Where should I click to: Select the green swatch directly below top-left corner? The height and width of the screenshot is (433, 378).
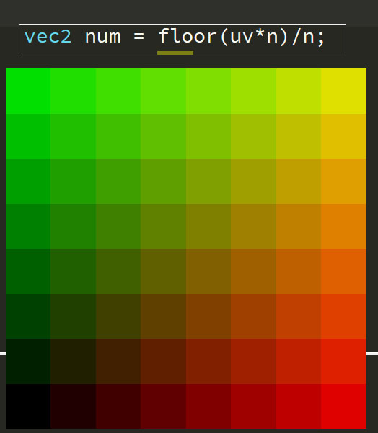pos(28,136)
